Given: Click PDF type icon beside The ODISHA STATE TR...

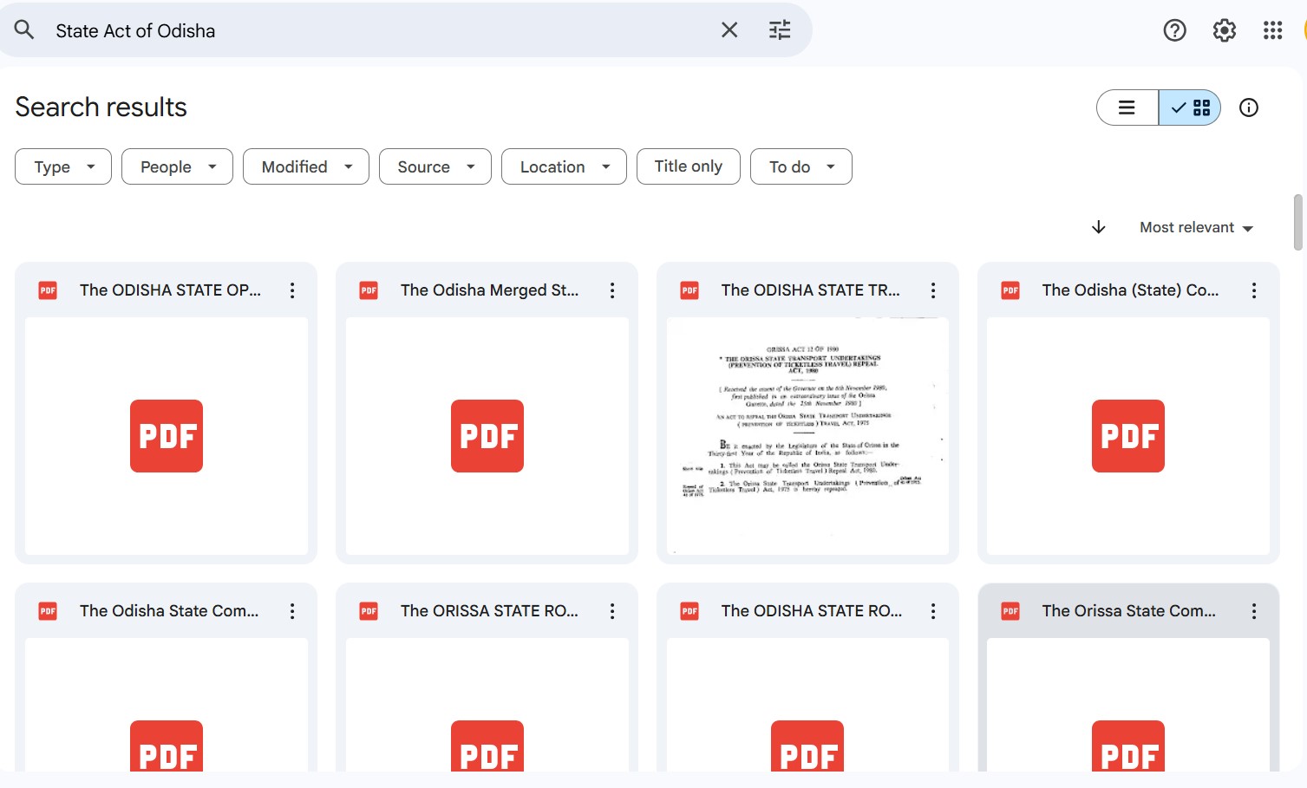Looking at the screenshot, I should 689,290.
